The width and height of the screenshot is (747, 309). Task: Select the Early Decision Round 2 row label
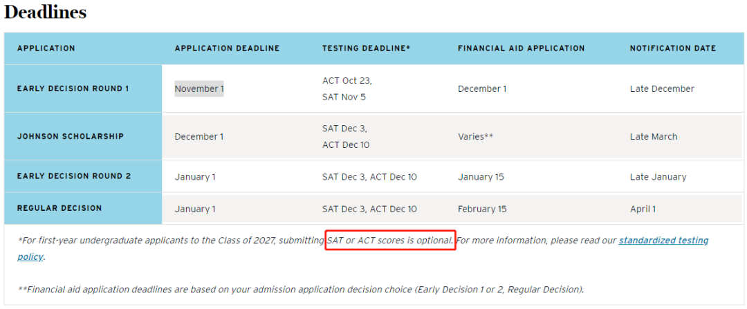[73, 176]
